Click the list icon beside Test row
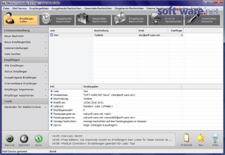225x155 pixels. tap(51, 35)
